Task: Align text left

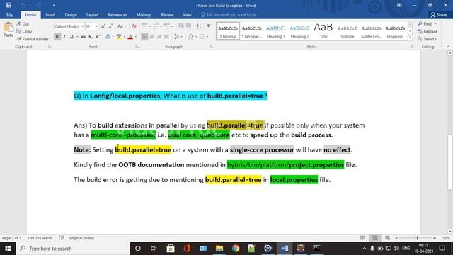Action: pos(144,37)
